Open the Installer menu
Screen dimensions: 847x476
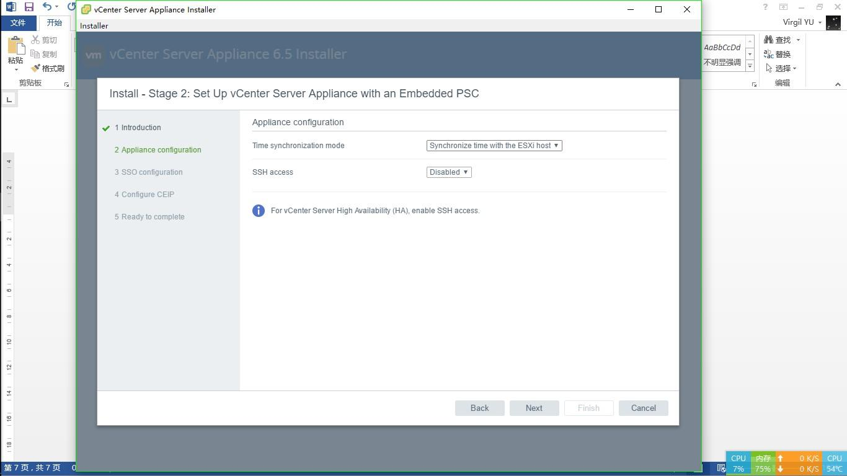(x=94, y=25)
